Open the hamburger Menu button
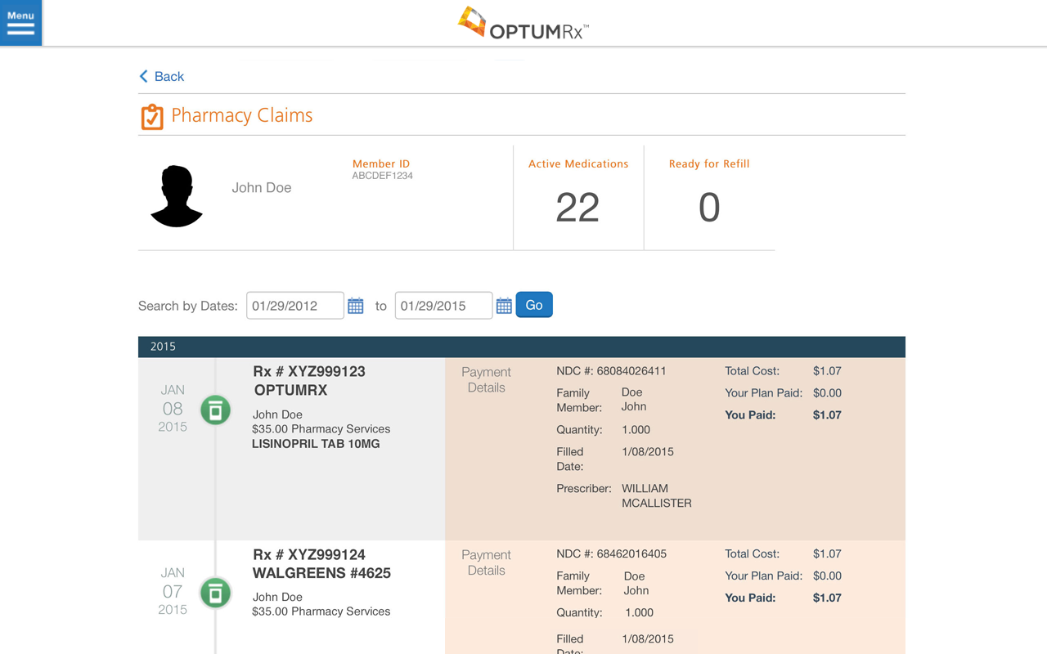1047x654 pixels. pyautogui.click(x=20, y=22)
